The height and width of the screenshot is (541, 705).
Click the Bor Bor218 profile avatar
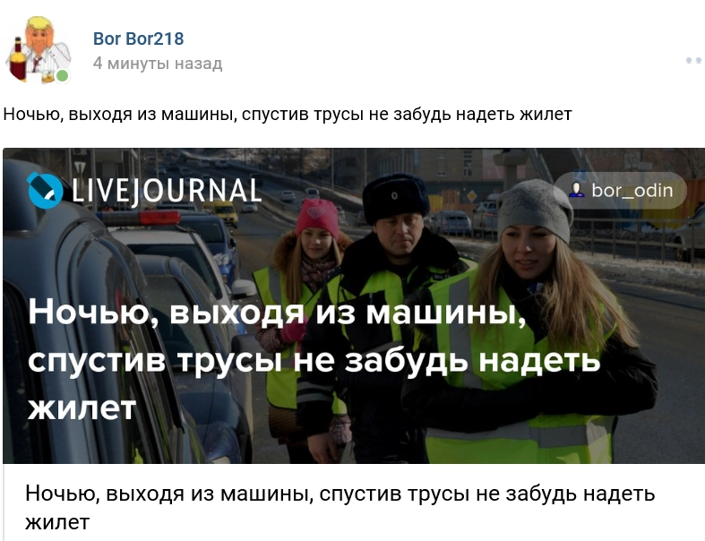coord(39,49)
